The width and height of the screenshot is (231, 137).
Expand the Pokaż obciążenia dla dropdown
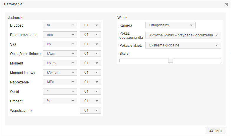pyautogui.click(x=183, y=35)
